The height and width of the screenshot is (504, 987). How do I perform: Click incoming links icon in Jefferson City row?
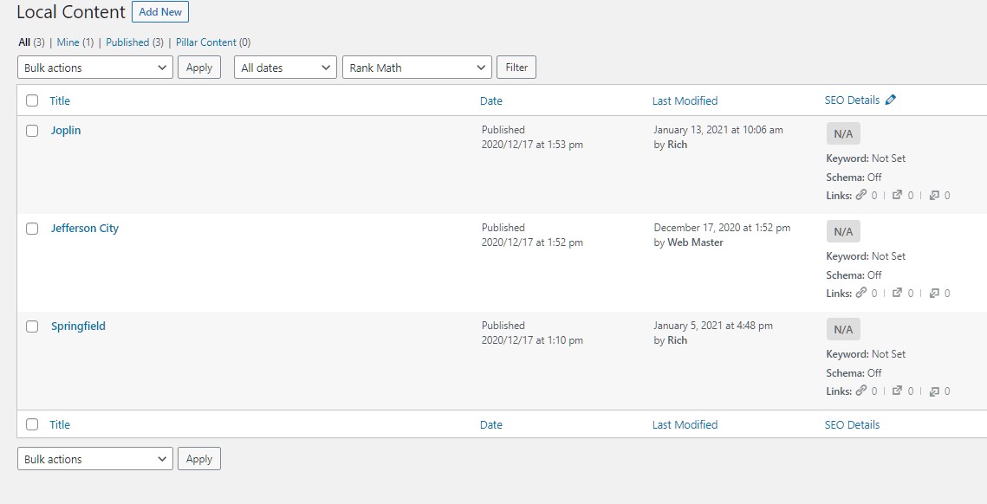934,294
